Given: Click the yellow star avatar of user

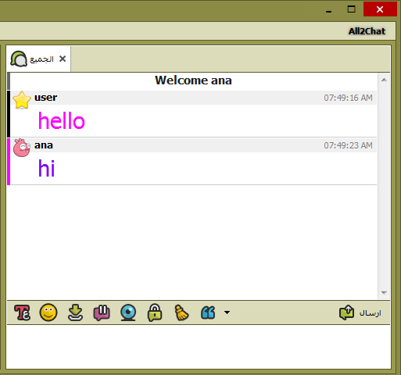Looking at the screenshot, I should tap(22, 100).
